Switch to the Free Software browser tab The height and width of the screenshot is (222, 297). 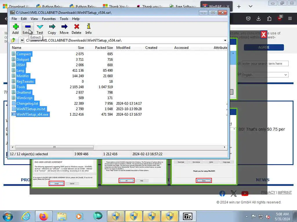pyautogui.click(x=183, y=6)
